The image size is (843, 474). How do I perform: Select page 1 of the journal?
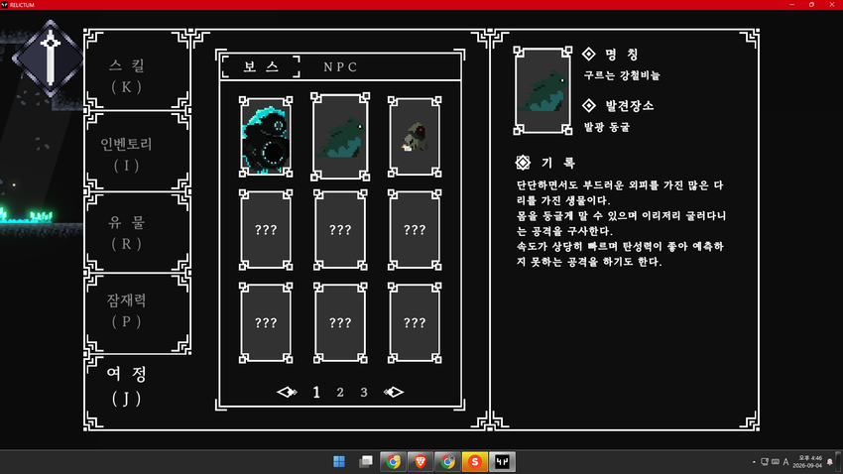point(316,393)
